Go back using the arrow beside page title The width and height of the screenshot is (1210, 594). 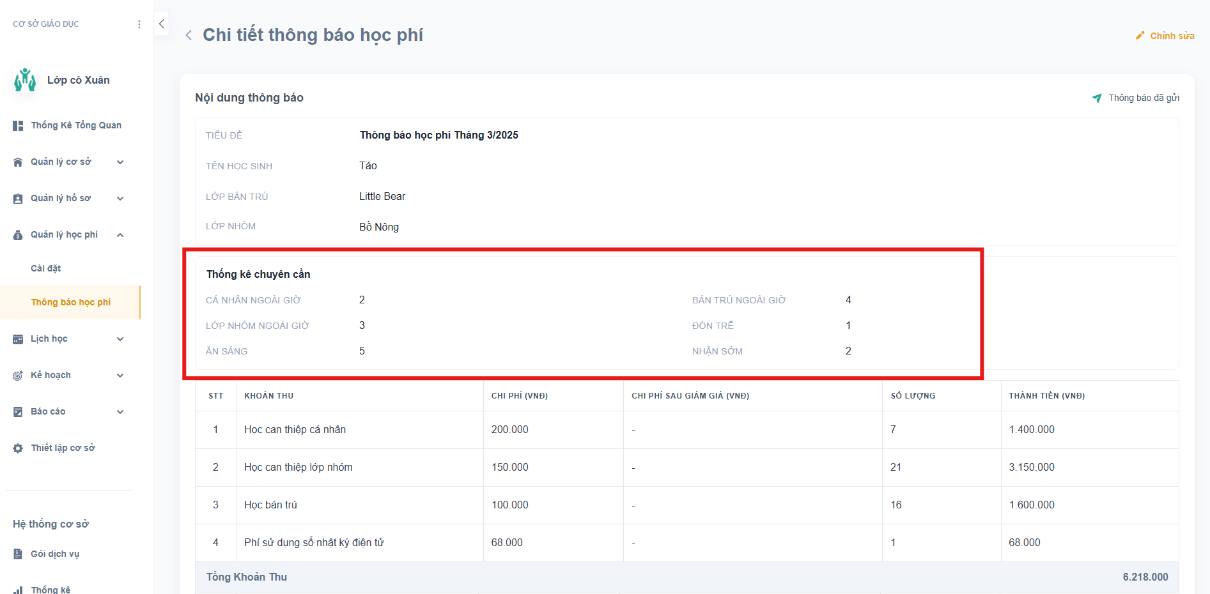[189, 35]
